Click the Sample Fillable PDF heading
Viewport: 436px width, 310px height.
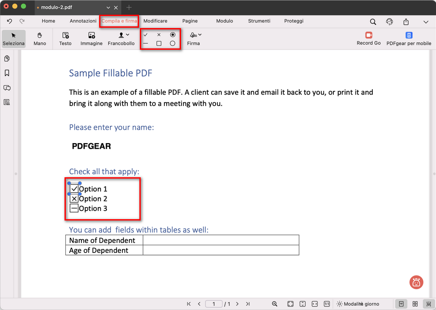point(111,73)
